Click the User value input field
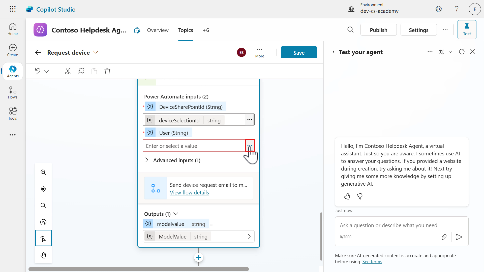Viewport: 484px width, 272px height. coord(194,146)
